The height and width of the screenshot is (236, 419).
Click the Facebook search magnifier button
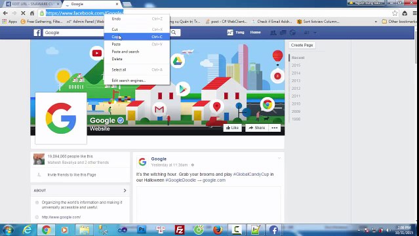[174, 32]
